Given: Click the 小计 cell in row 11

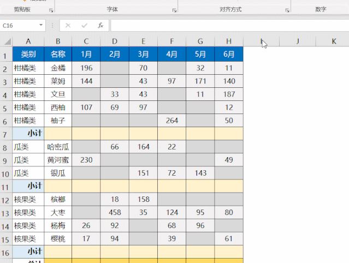Looking at the screenshot, I should 28,186.
